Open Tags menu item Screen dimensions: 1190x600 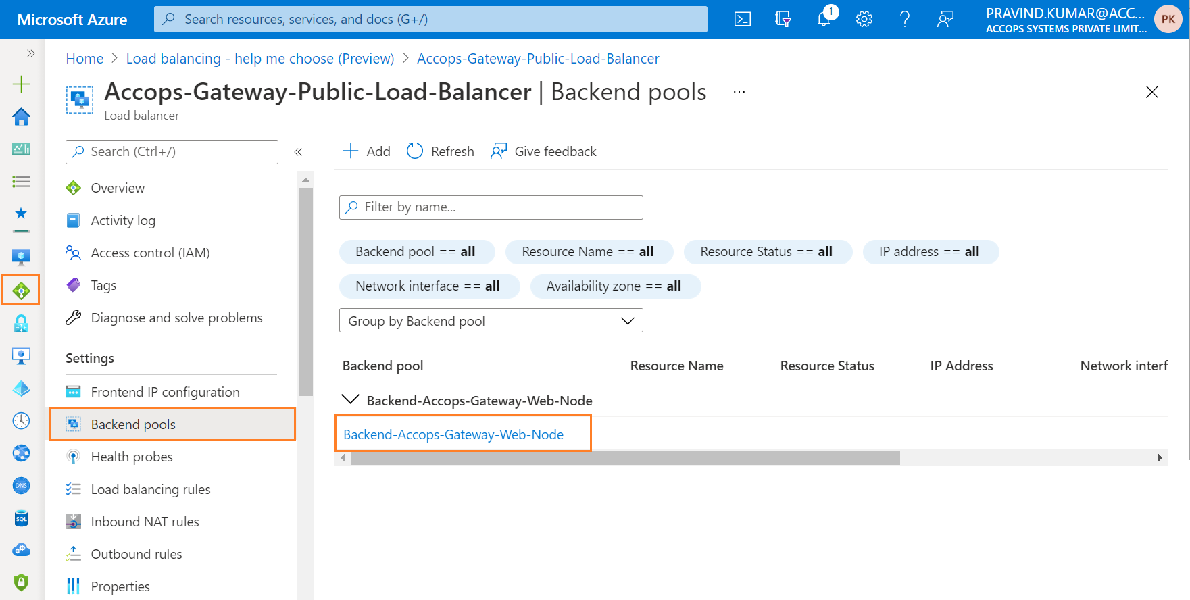point(103,285)
